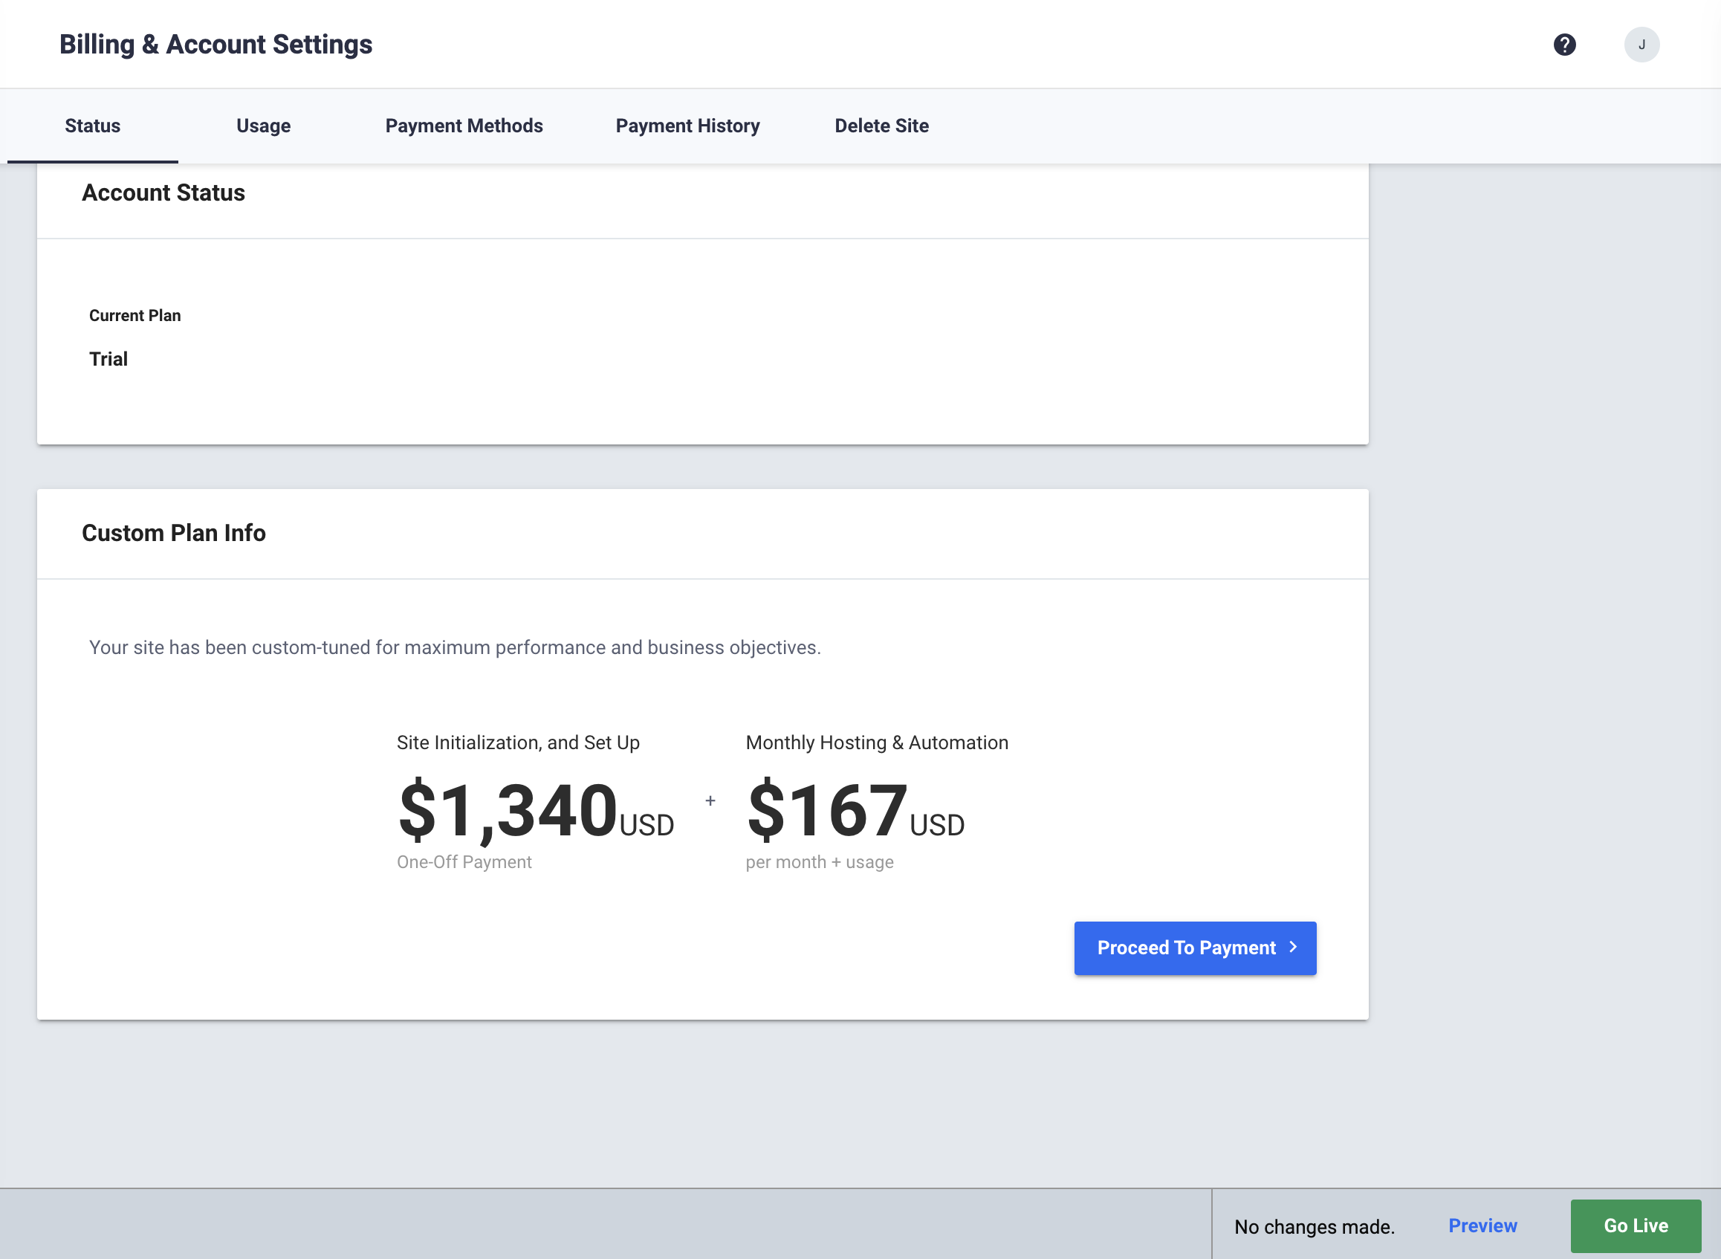Click the J user avatar
1721x1259 pixels.
(1641, 45)
